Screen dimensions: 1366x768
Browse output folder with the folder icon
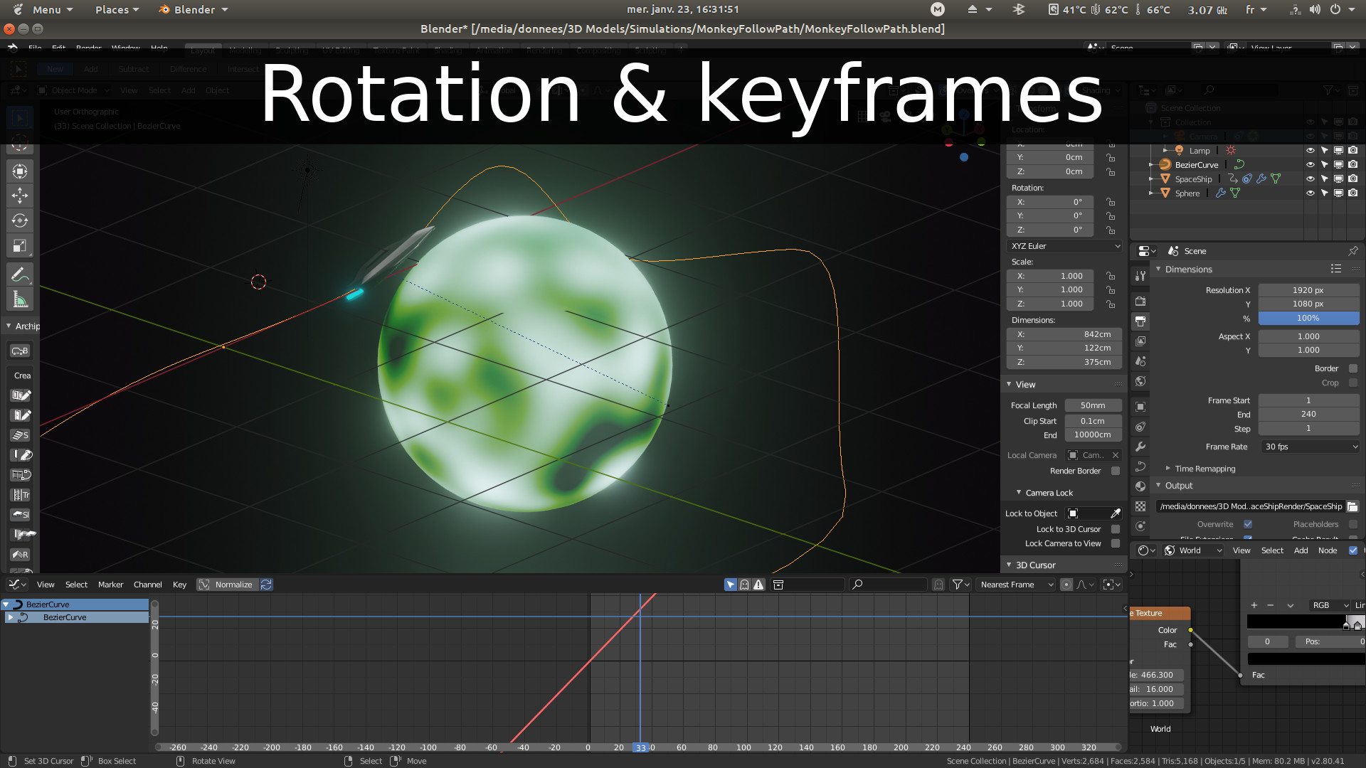point(1352,506)
